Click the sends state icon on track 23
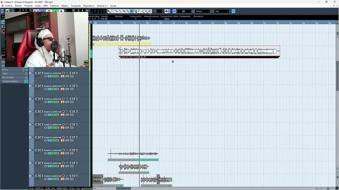 tap(57, 140)
